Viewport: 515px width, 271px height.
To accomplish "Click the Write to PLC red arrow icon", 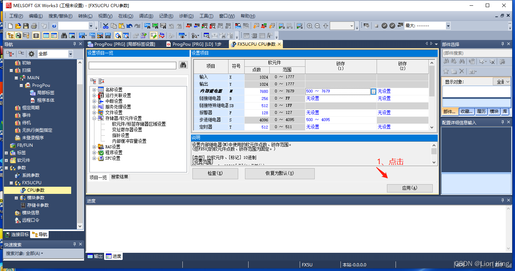I will click(x=188, y=26).
